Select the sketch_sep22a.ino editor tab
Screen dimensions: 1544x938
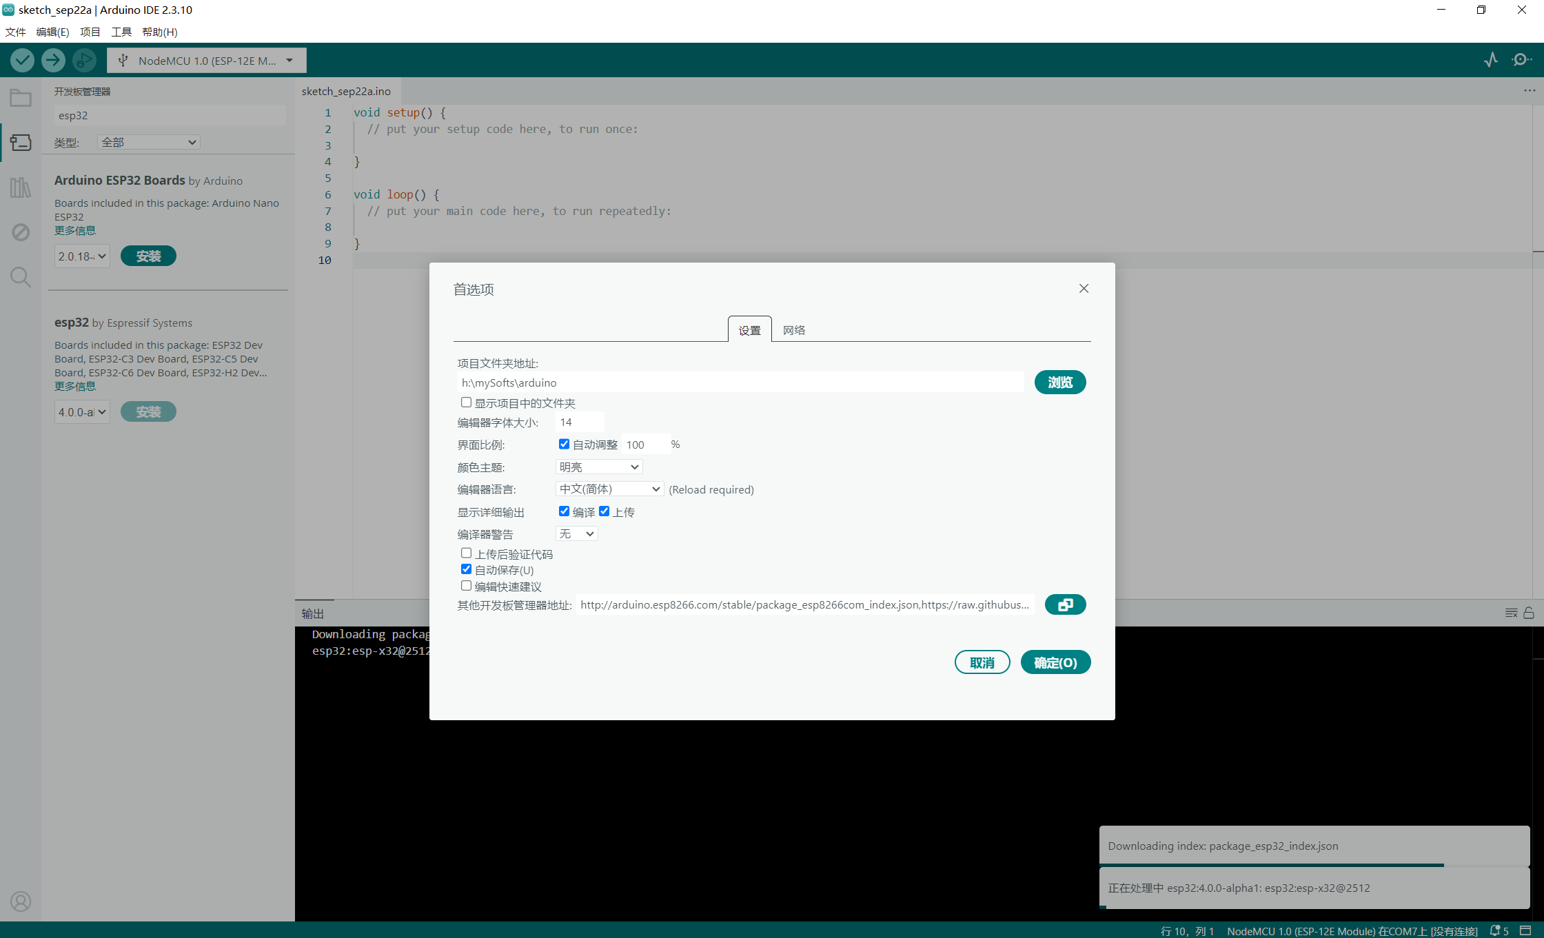(x=346, y=91)
